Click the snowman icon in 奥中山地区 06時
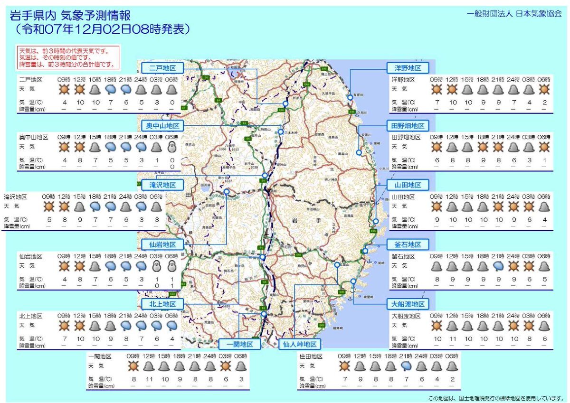Viewport: 570px width, 403px height. 172,147
